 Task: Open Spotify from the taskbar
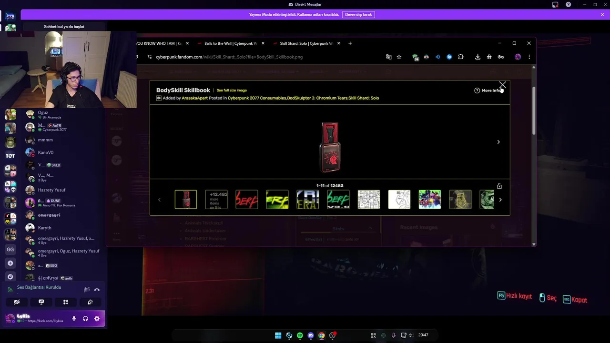[x=300, y=335]
